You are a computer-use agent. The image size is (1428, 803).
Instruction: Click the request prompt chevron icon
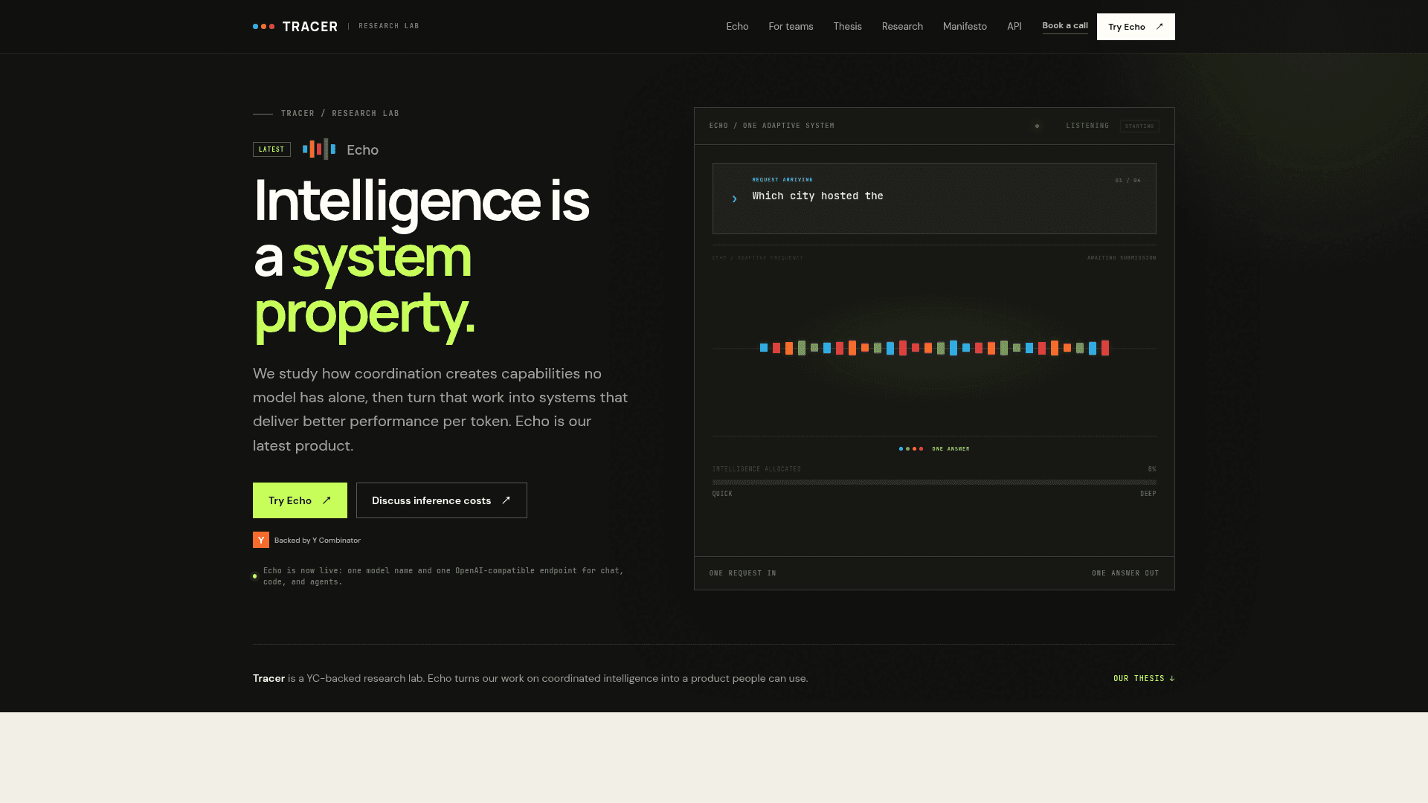click(734, 199)
